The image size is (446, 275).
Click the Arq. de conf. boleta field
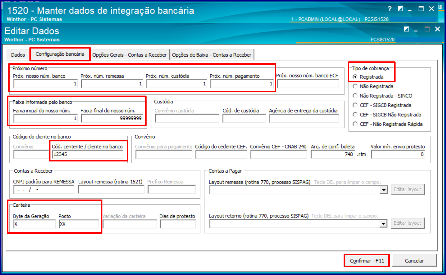click(x=333, y=154)
